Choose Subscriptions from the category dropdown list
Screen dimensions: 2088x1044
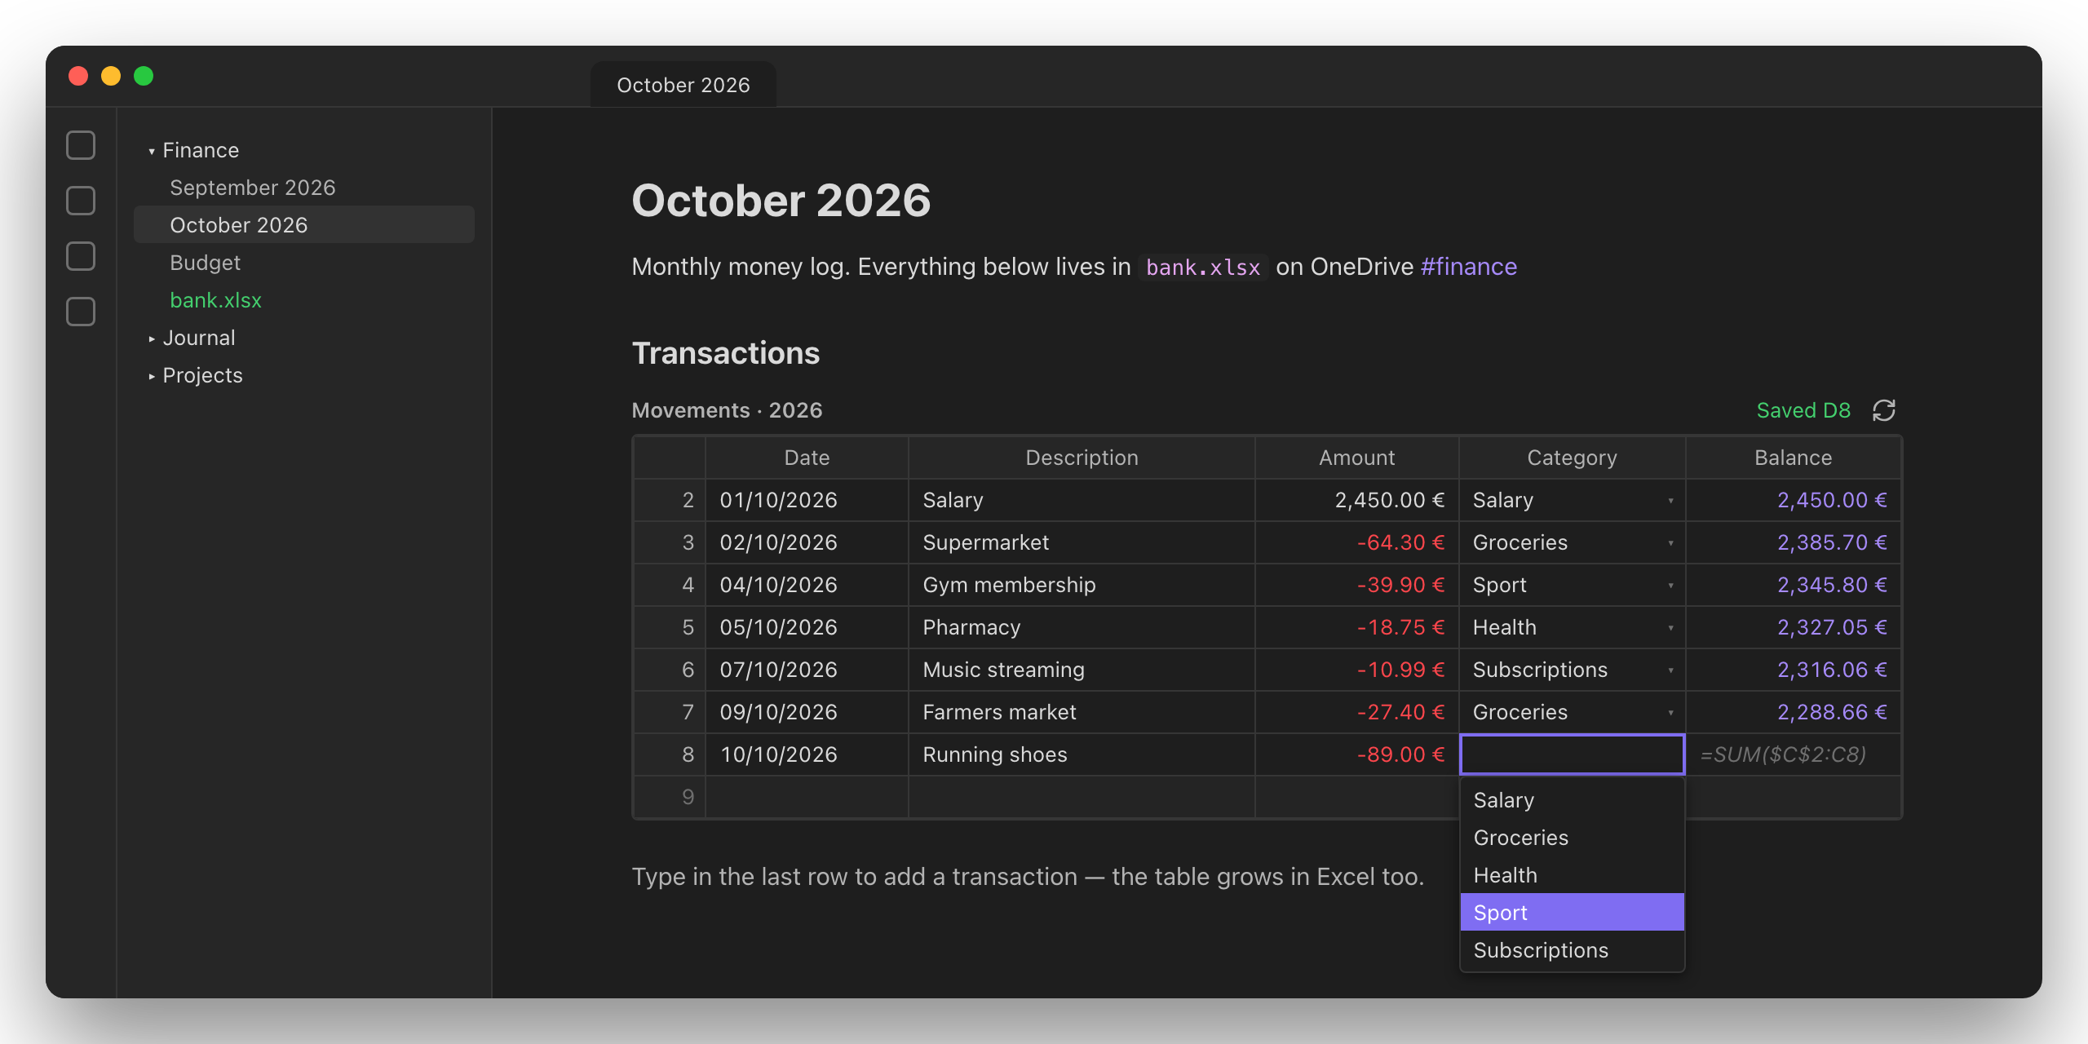click(x=1572, y=950)
